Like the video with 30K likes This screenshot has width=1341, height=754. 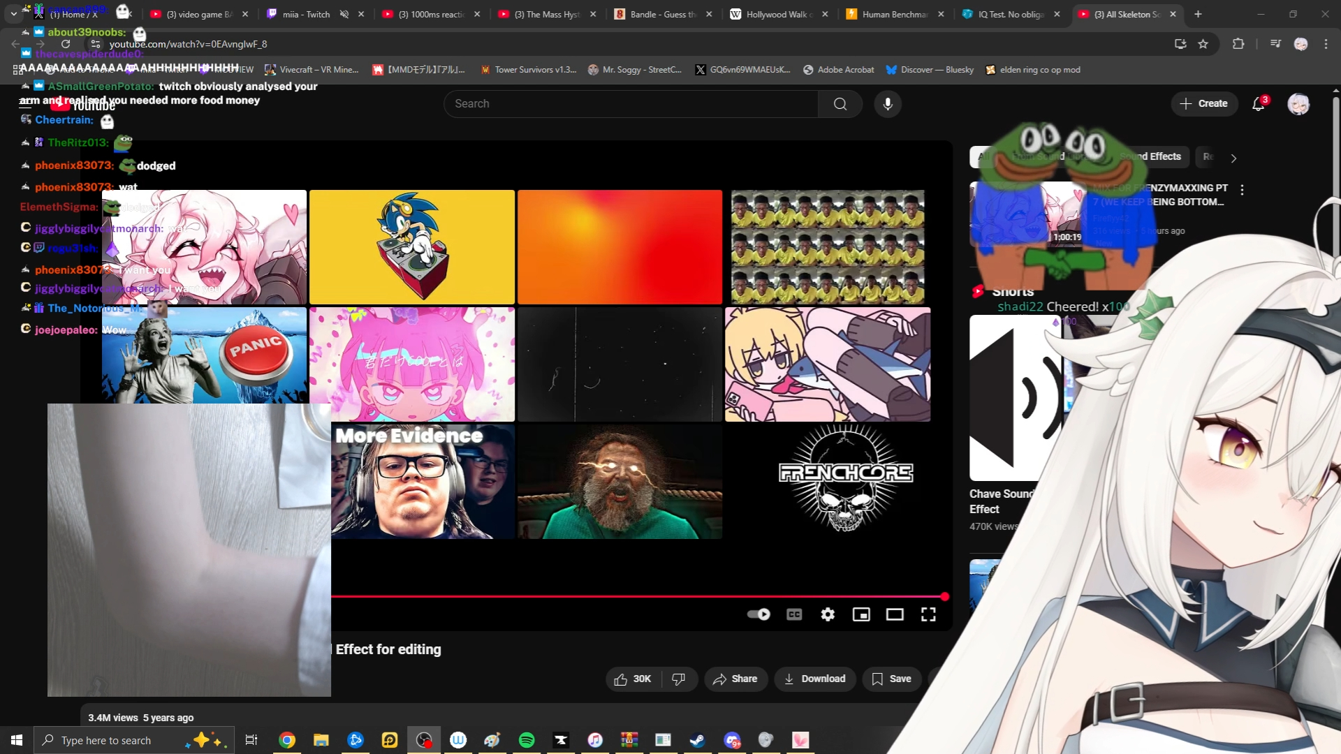click(633, 679)
